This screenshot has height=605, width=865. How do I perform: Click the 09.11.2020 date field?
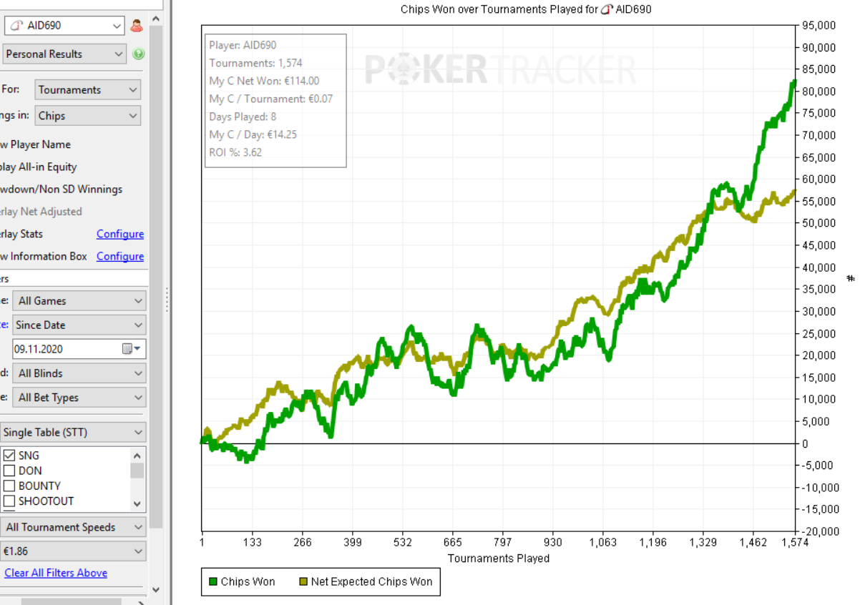coord(66,349)
